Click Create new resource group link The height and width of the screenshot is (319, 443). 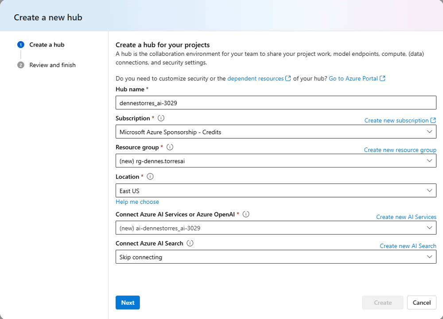pos(400,150)
